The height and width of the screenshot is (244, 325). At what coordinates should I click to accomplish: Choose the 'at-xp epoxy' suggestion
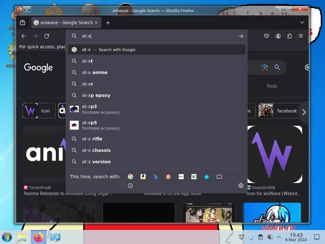click(x=156, y=95)
